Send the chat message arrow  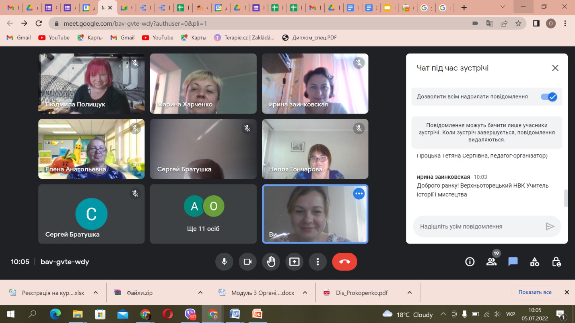[x=550, y=227]
